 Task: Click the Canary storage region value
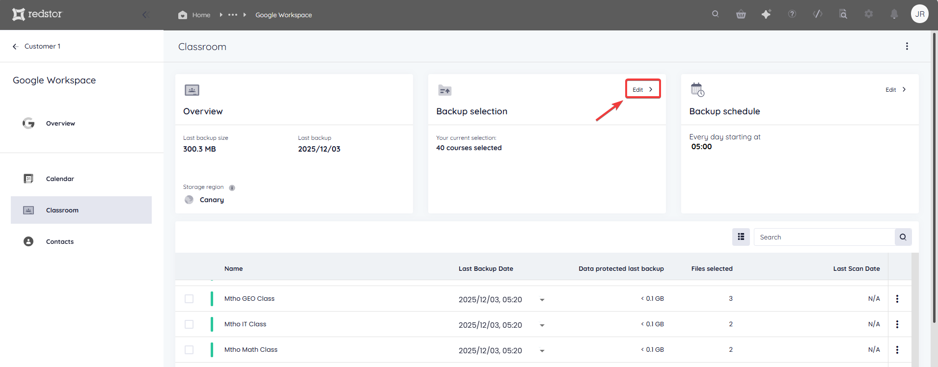tap(212, 200)
